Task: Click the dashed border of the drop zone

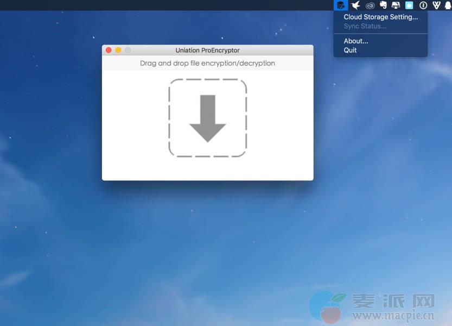Action: tap(169, 118)
